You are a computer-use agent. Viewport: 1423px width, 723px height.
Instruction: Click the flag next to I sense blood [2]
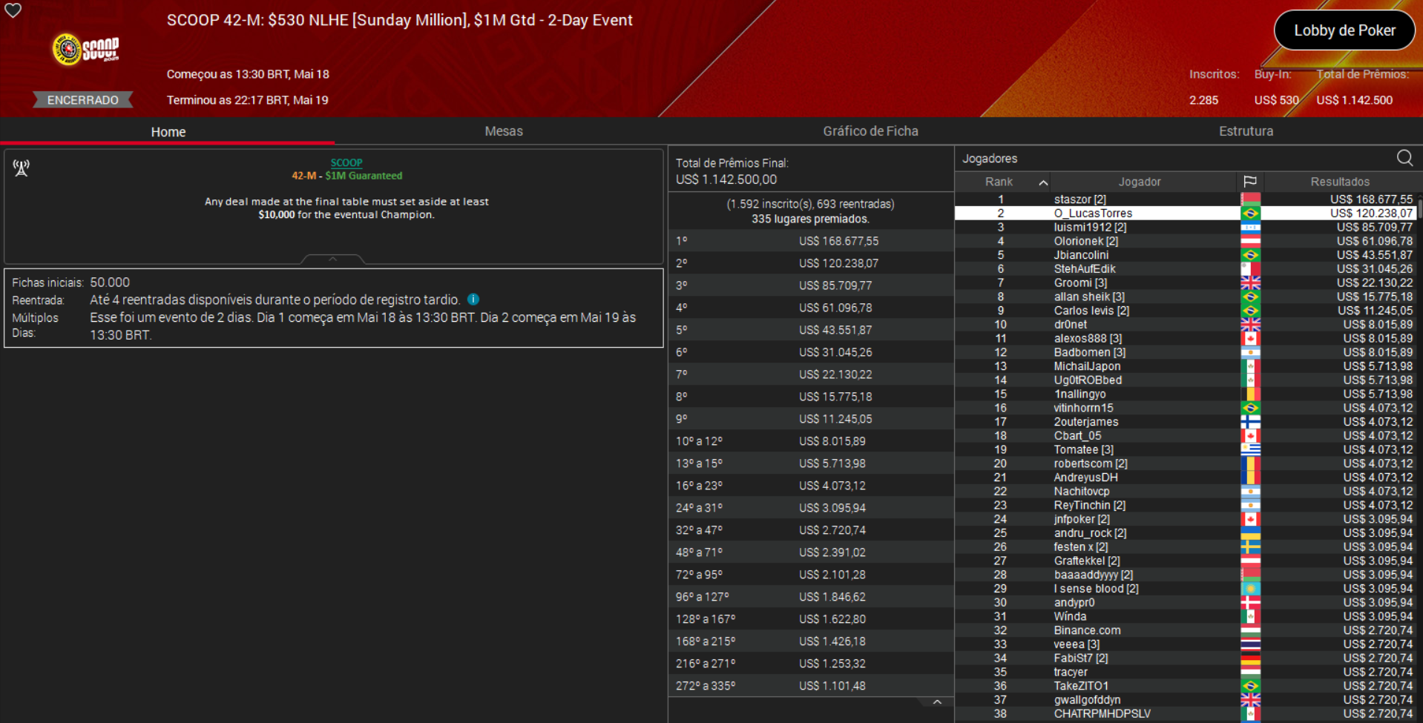point(1250,589)
